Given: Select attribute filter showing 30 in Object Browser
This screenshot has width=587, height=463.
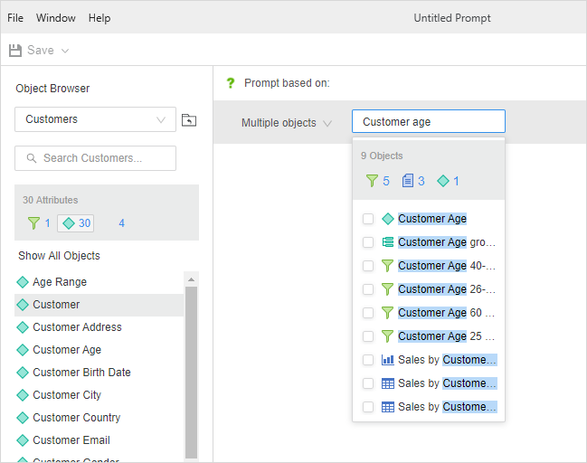Looking at the screenshot, I should [75, 223].
